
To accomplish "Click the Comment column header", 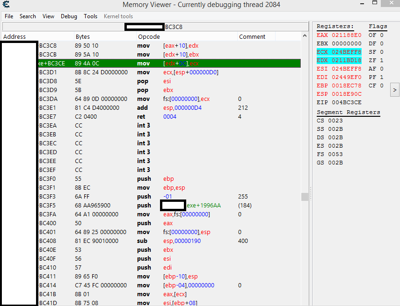I will click(252, 37).
